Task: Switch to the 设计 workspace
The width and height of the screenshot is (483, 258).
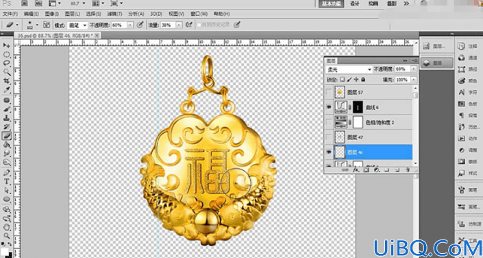Action: [355, 3]
